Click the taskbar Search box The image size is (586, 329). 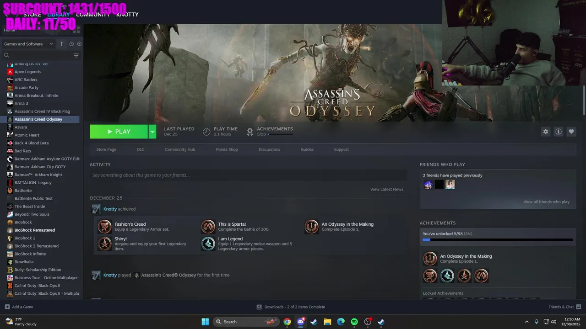pyautogui.click(x=247, y=322)
